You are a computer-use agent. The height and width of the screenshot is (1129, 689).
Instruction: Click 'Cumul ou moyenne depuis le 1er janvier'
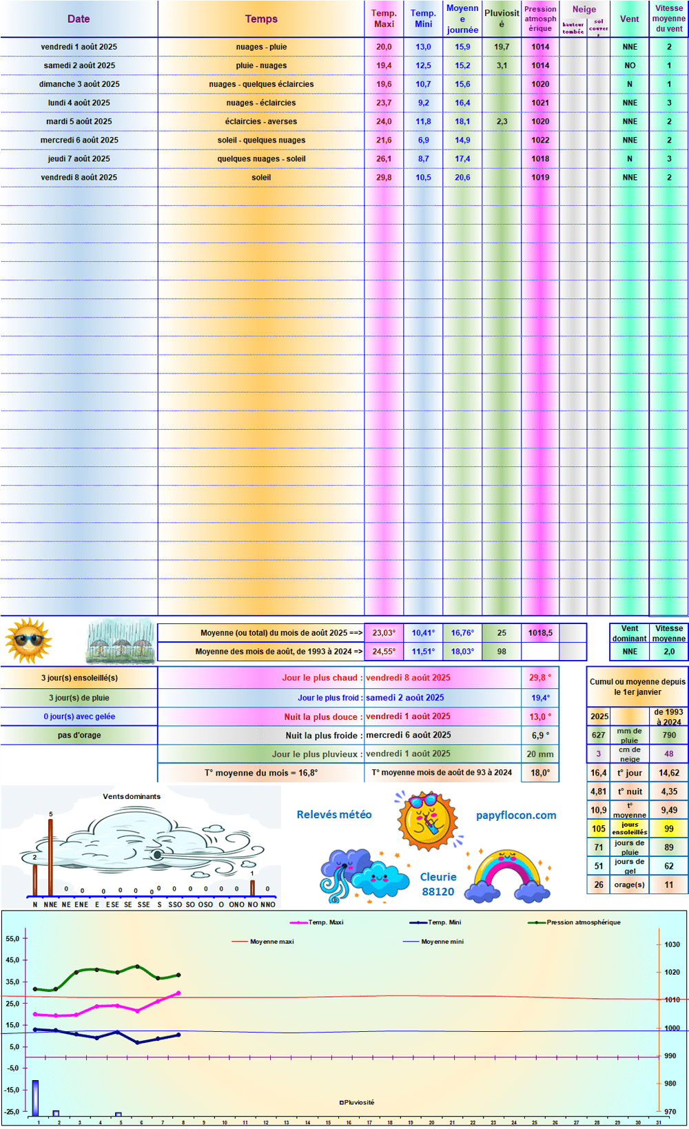[x=637, y=687]
